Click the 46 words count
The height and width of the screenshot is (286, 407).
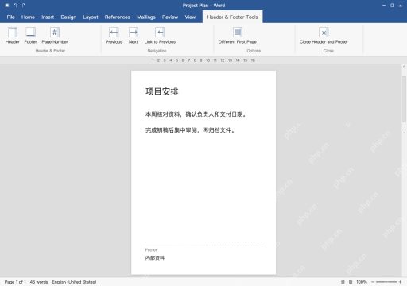click(x=39, y=282)
